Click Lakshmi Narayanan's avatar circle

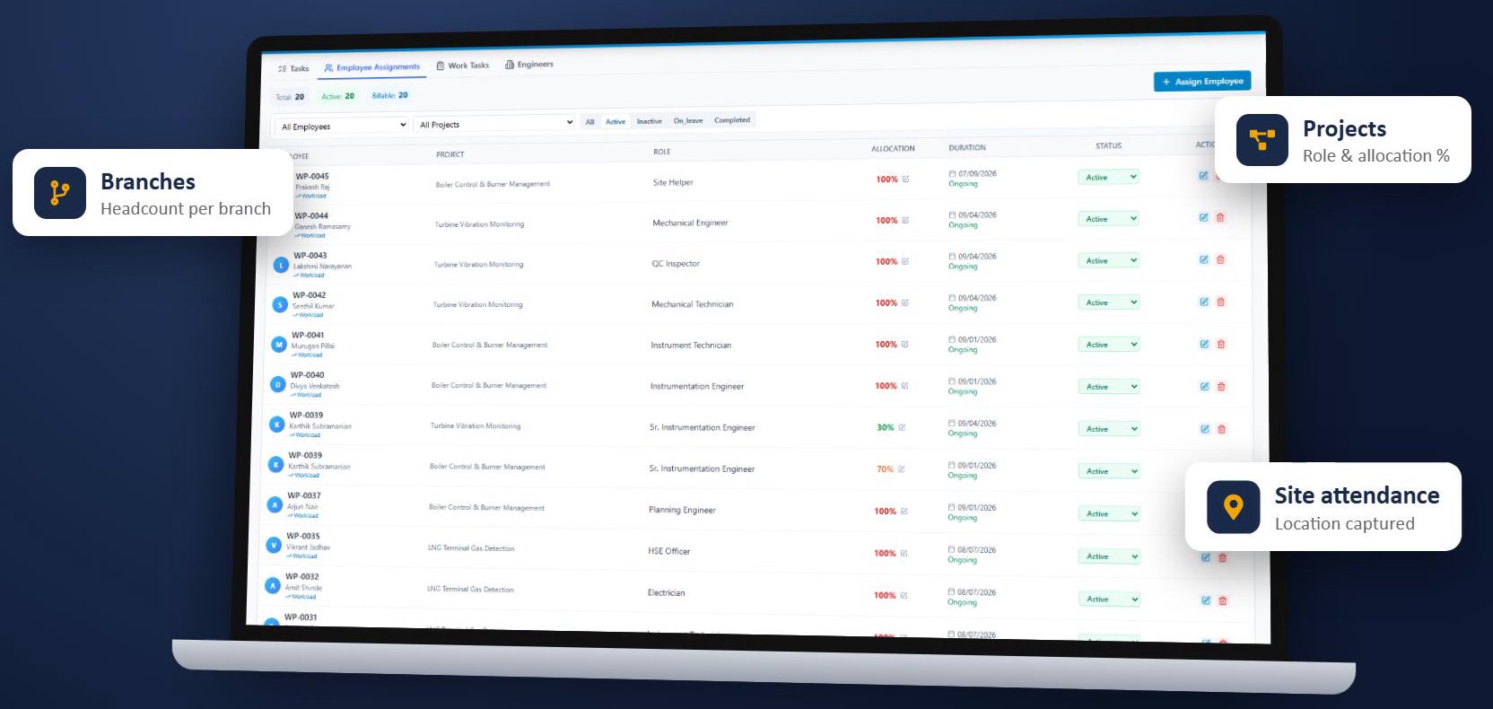tap(281, 265)
